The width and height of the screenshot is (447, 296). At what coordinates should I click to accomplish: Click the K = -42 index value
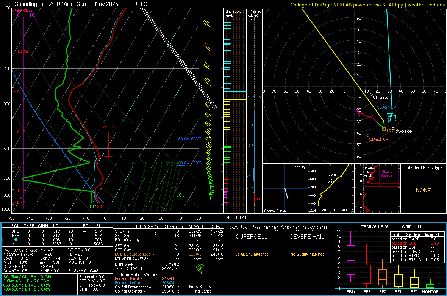click(47, 250)
